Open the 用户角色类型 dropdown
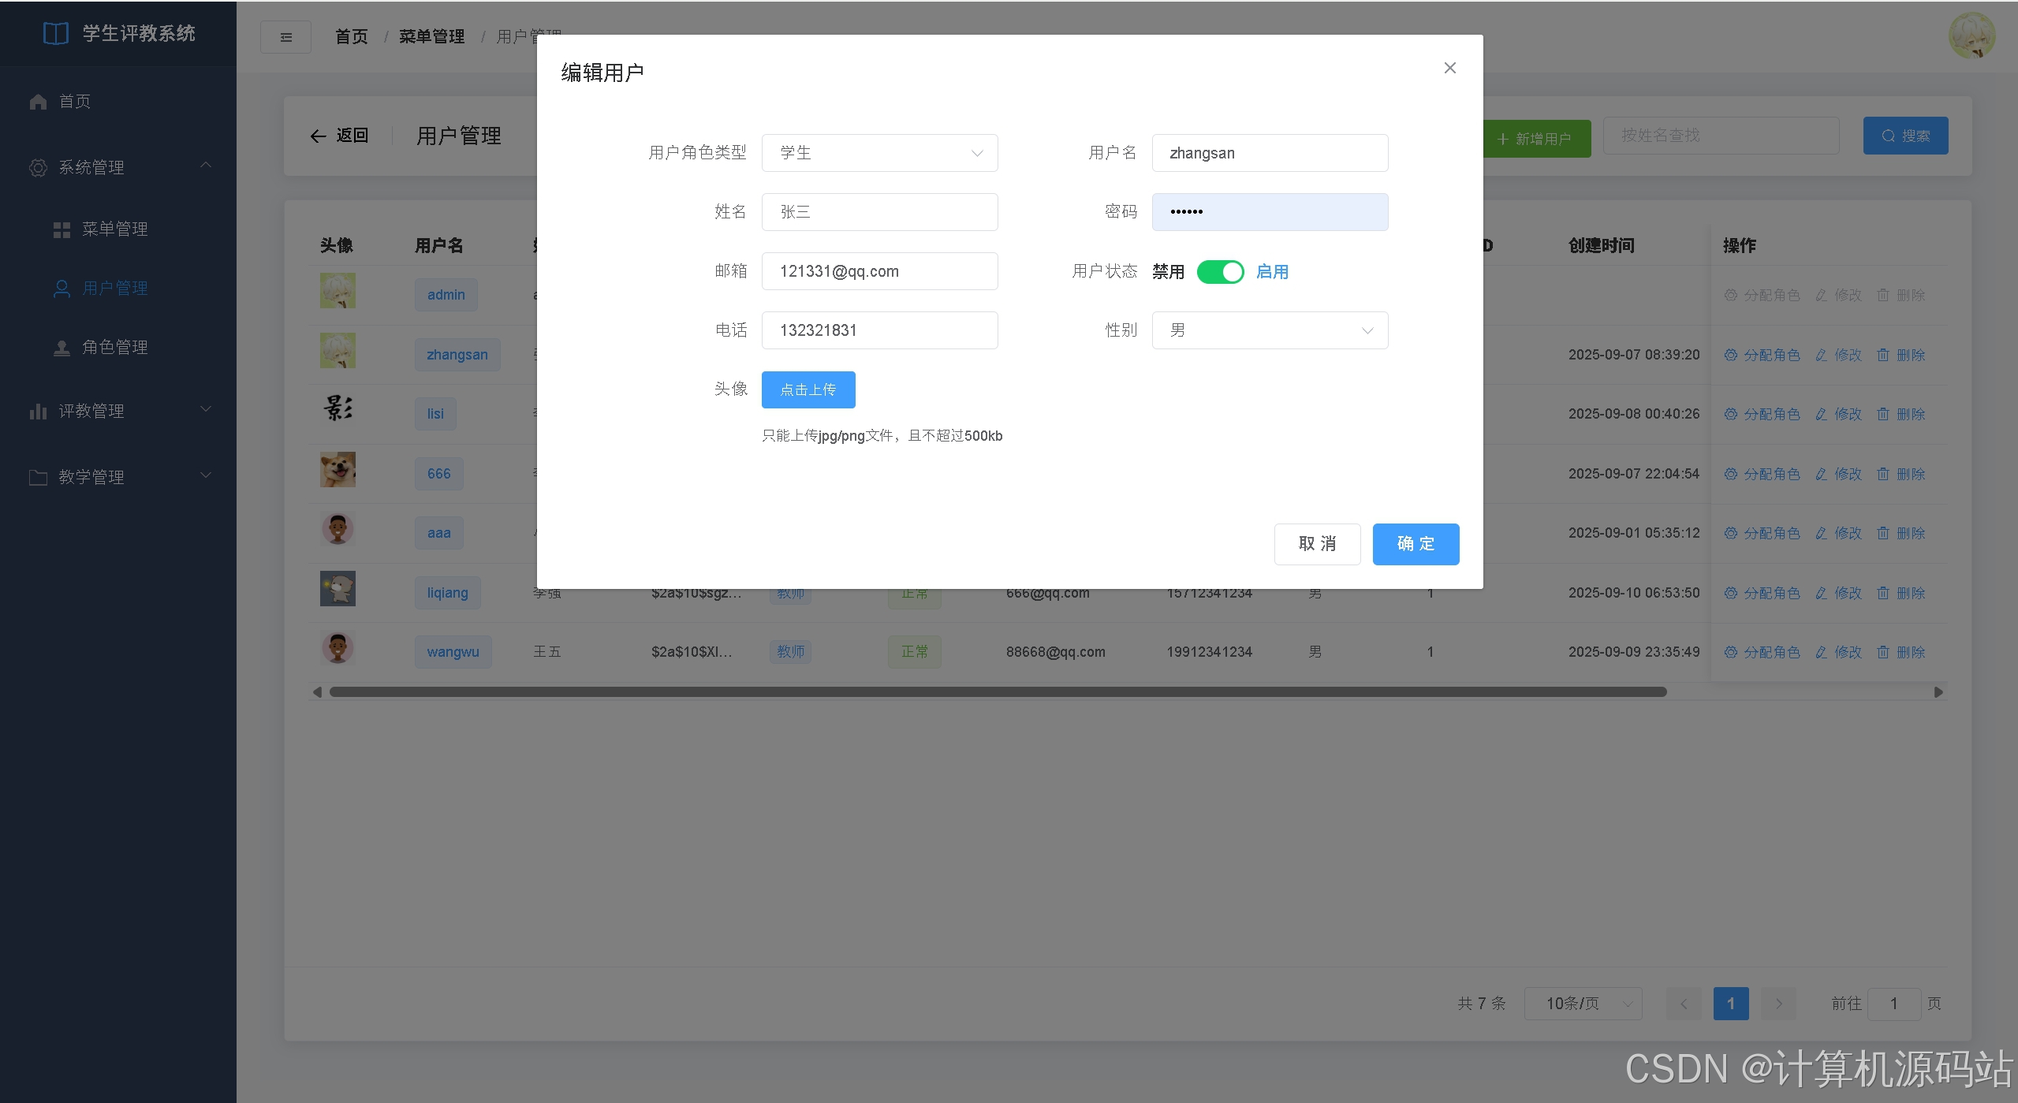The image size is (2018, 1103). (x=879, y=153)
